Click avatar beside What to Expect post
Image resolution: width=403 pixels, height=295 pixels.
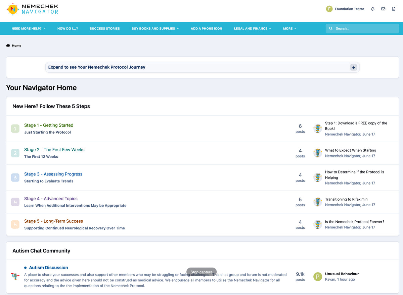point(318,153)
